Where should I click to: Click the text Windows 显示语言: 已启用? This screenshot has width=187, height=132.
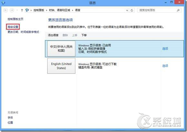pos(95,45)
